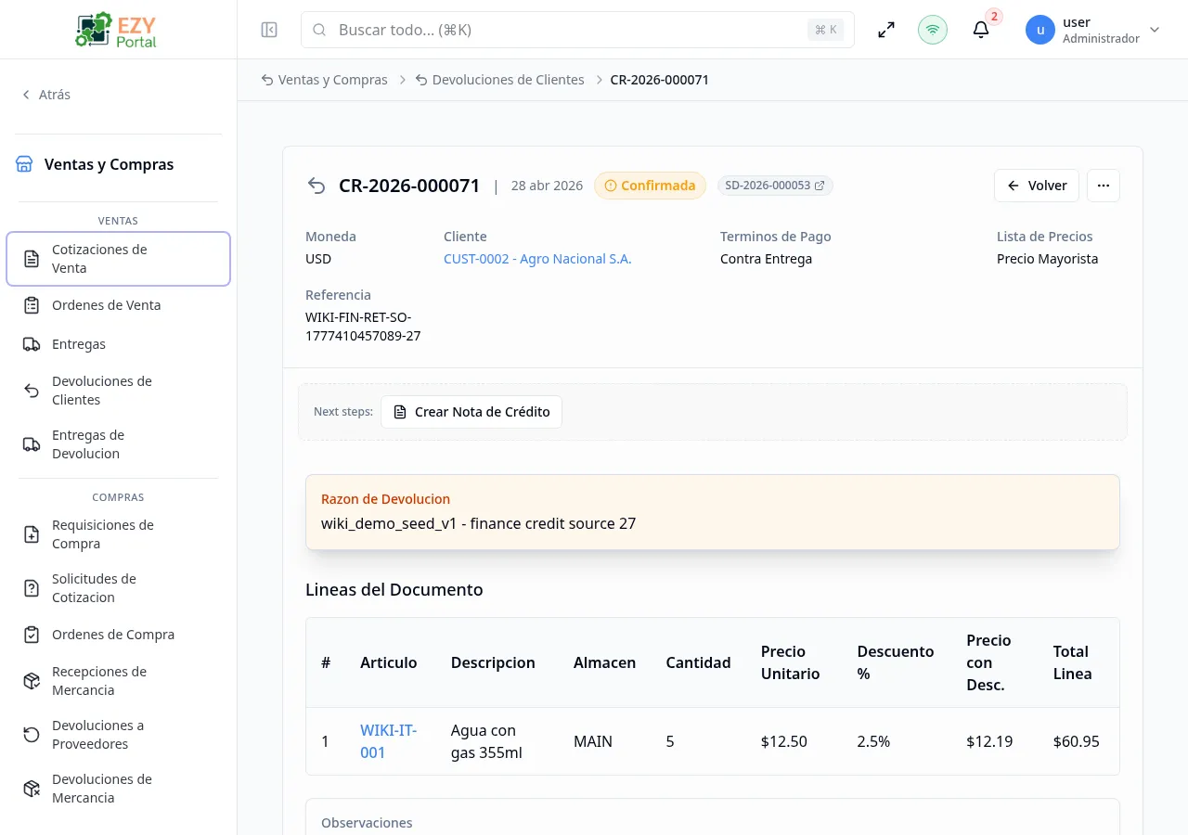Toggle fullscreen expand icon
This screenshot has height=835, width=1188.
886,30
